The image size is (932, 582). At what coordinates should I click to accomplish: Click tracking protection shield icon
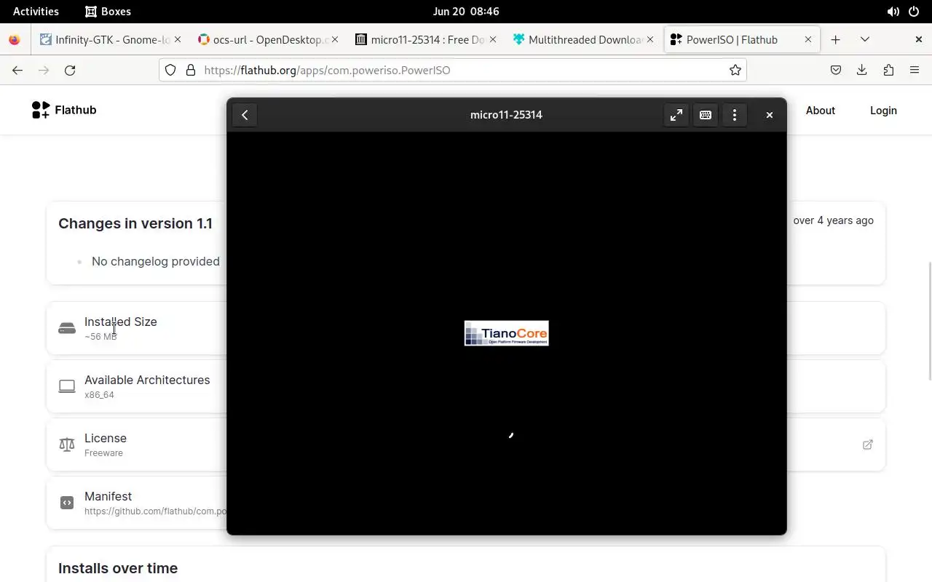coord(170,70)
